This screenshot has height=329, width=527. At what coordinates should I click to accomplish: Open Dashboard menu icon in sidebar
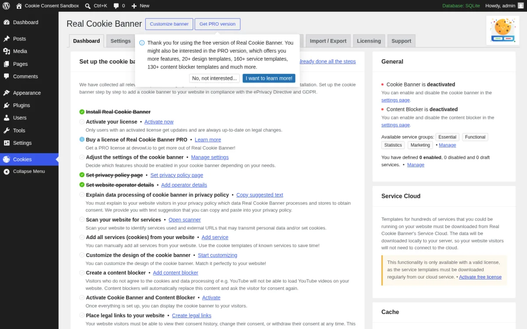pyautogui.click(x=7, y=22)
